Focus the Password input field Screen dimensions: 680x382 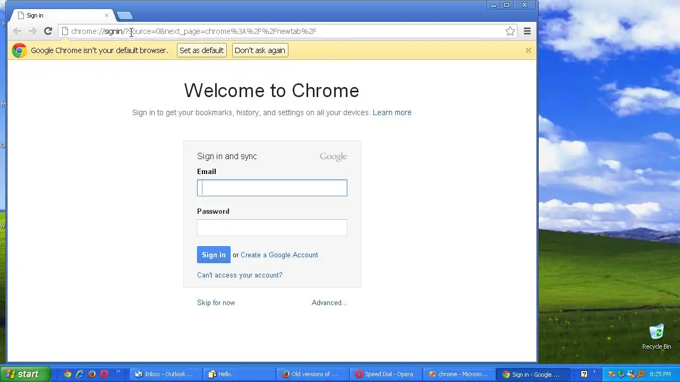(272, 228)
